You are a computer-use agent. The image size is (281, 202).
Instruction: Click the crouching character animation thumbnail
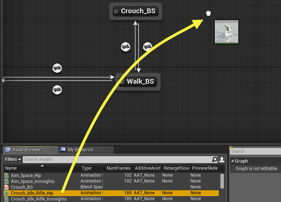pyautogui.click(x=227, y=32)
